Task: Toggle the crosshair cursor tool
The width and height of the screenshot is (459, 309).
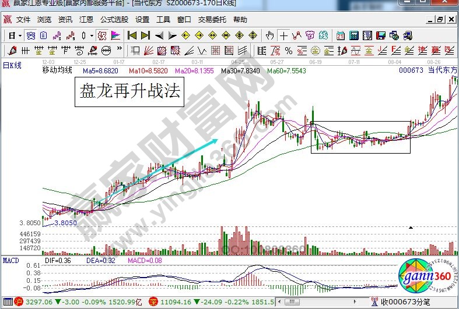Action: [x=283, y=35]
